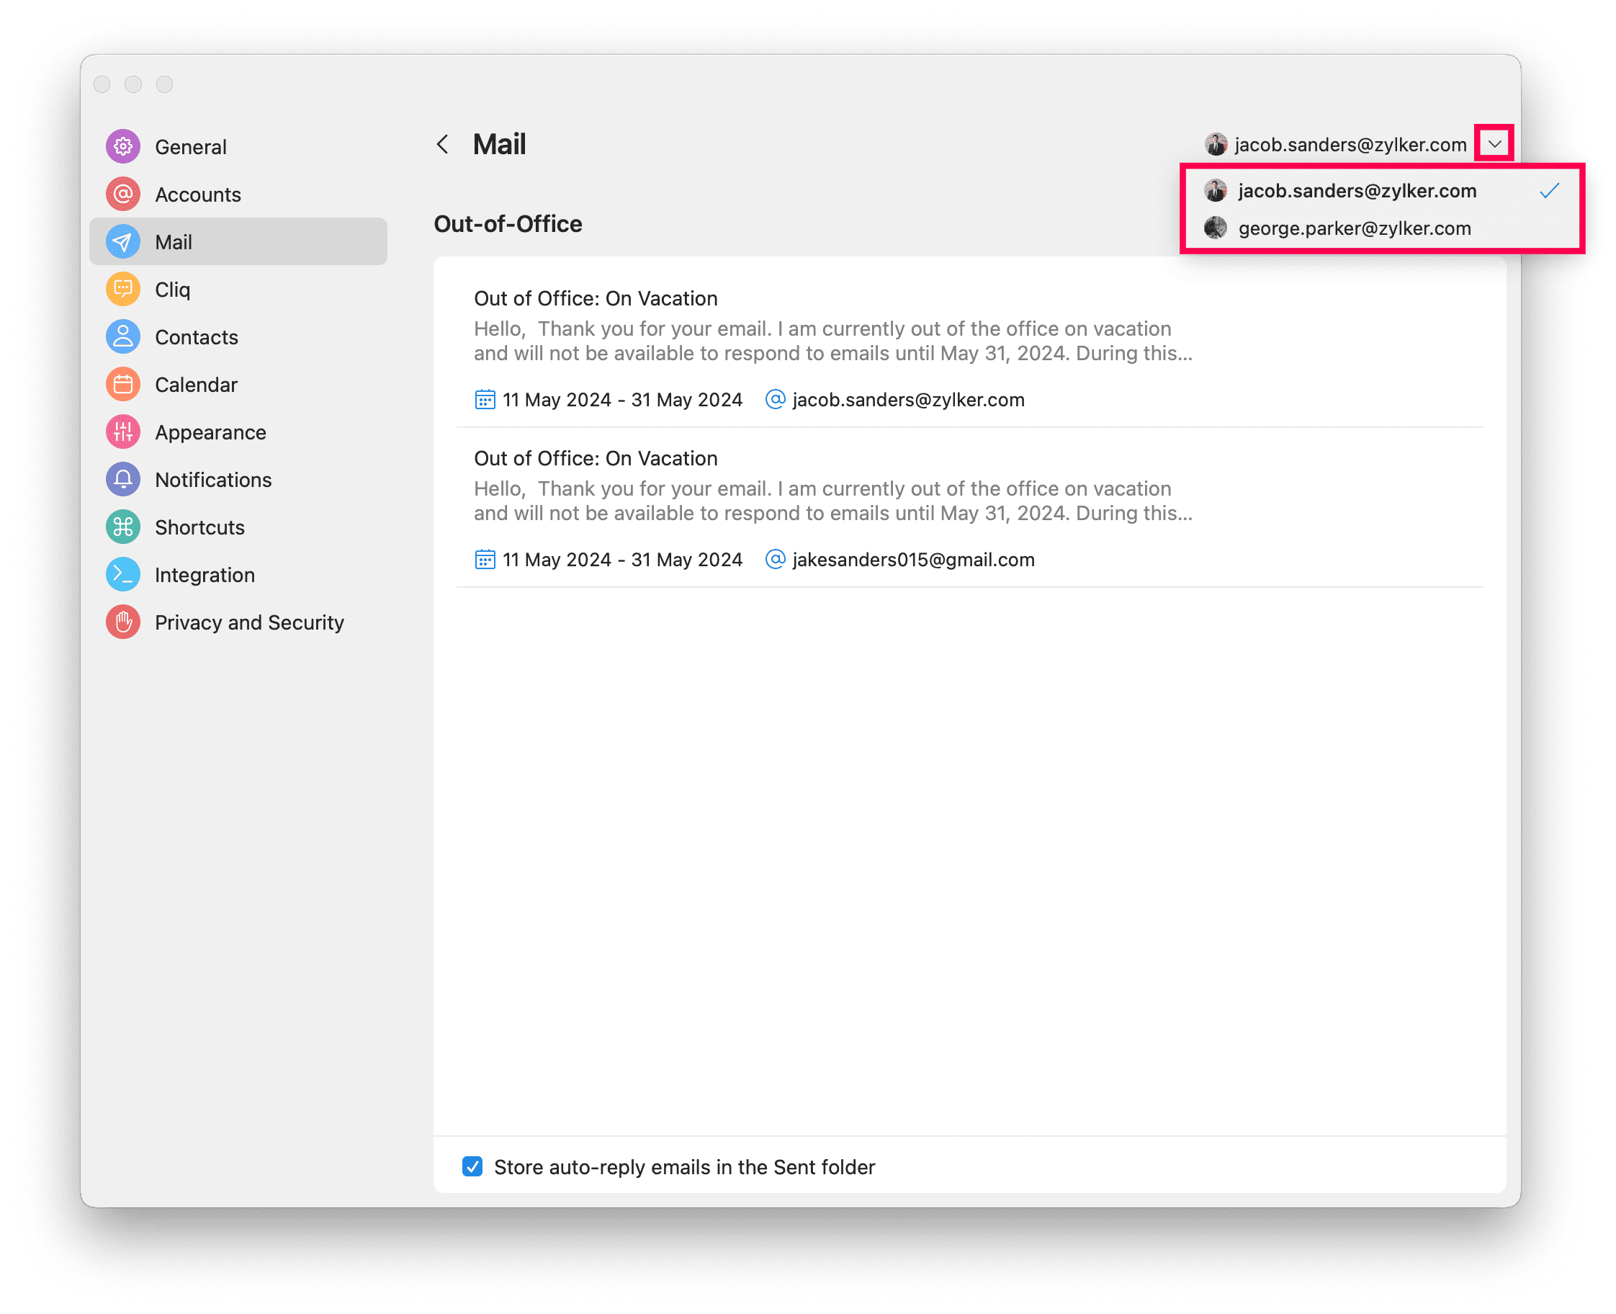This screenshot has height=1314, width=1616.
Task: Click the Cliq chat bubble icon
Action: coord(122,289)
